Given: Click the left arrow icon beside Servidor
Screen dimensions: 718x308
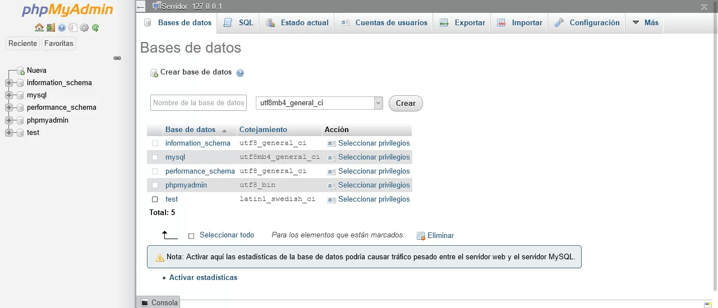Looking at the screenshot, I should [x=141, y=7].
